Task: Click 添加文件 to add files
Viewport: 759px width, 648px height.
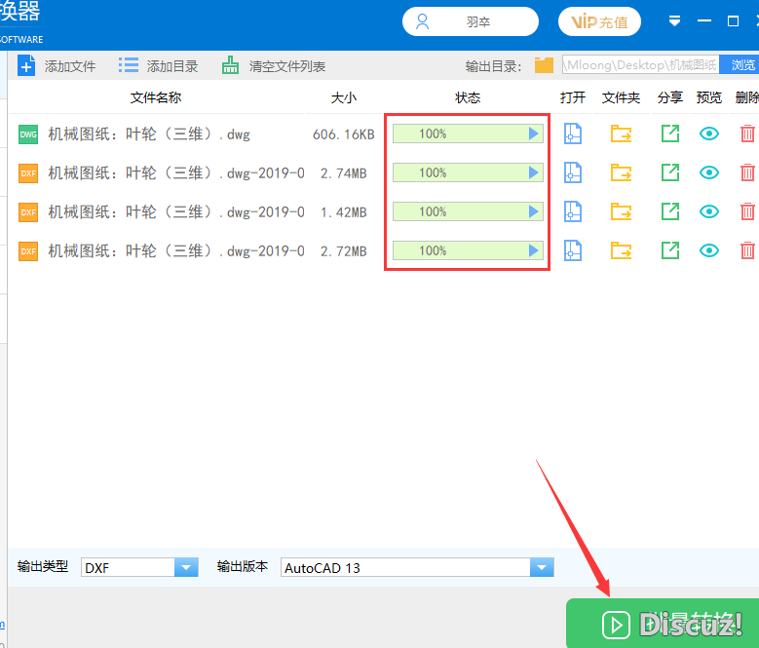Action: click(57, 66)
